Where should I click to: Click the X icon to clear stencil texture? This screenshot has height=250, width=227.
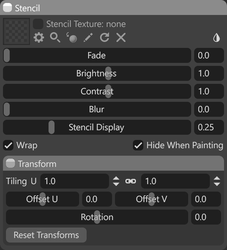pos(121,37)
